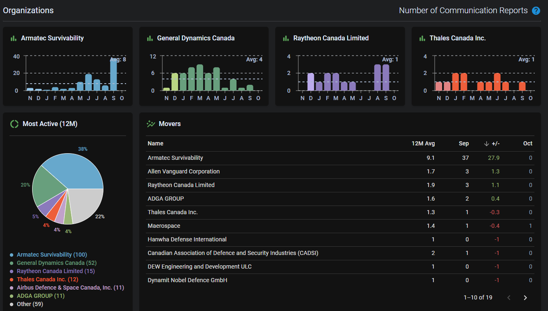Open Raytheon Canada Limited row in Movers

tap(340, 185)
